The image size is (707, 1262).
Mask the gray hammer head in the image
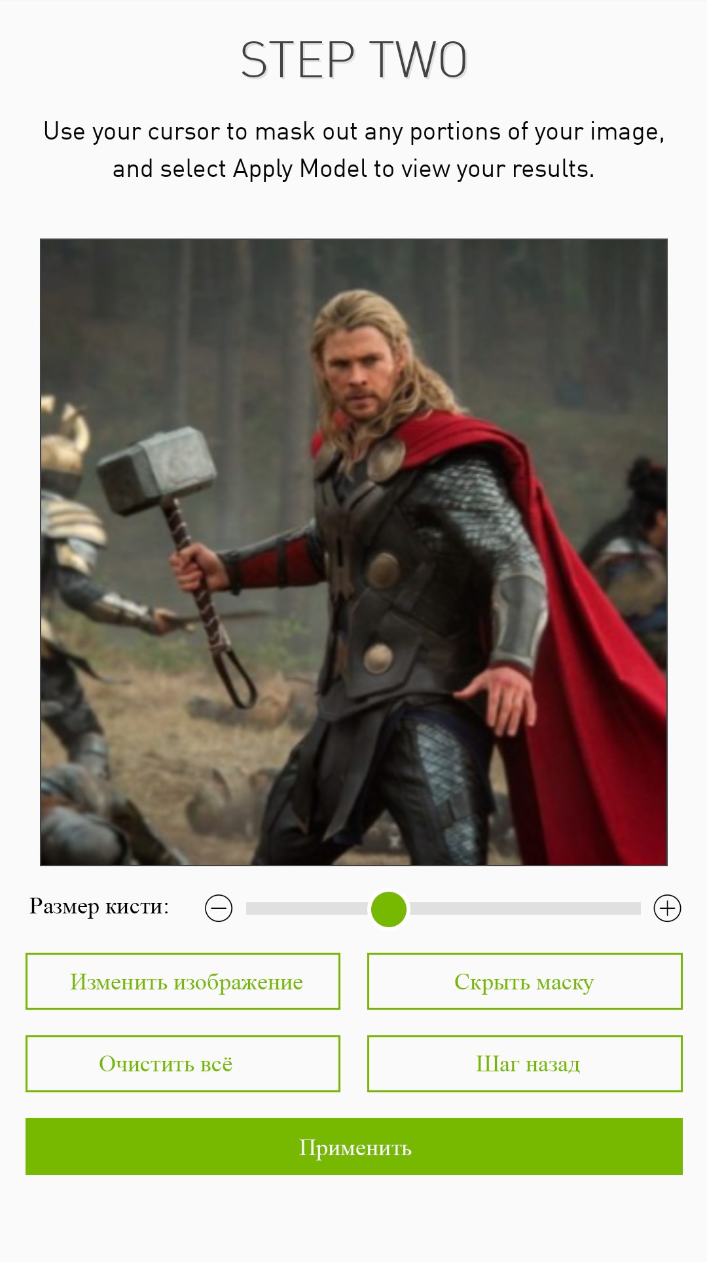pos(156,469)
